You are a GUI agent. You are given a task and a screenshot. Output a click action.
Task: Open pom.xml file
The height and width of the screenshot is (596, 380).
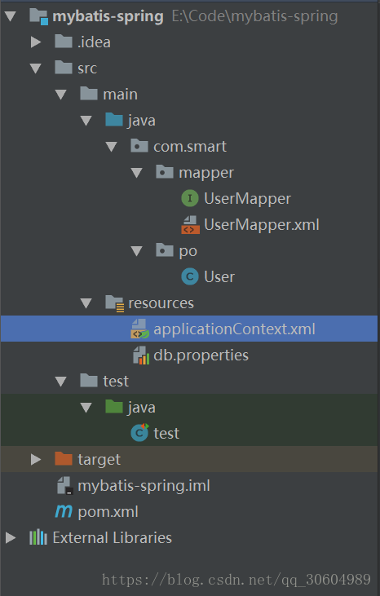108,512
